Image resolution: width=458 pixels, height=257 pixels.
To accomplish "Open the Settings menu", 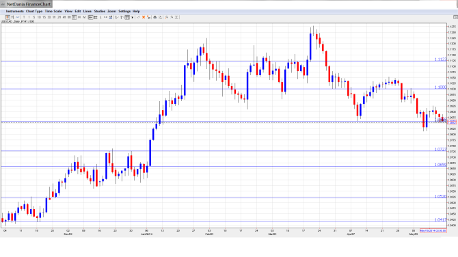I will point(124,11).
